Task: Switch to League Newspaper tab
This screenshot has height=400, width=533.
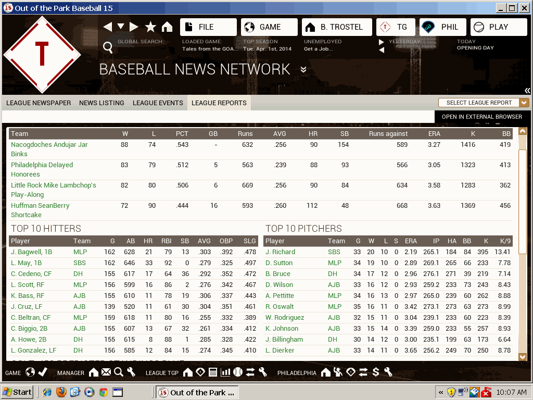Action: (x=39, y=103)
